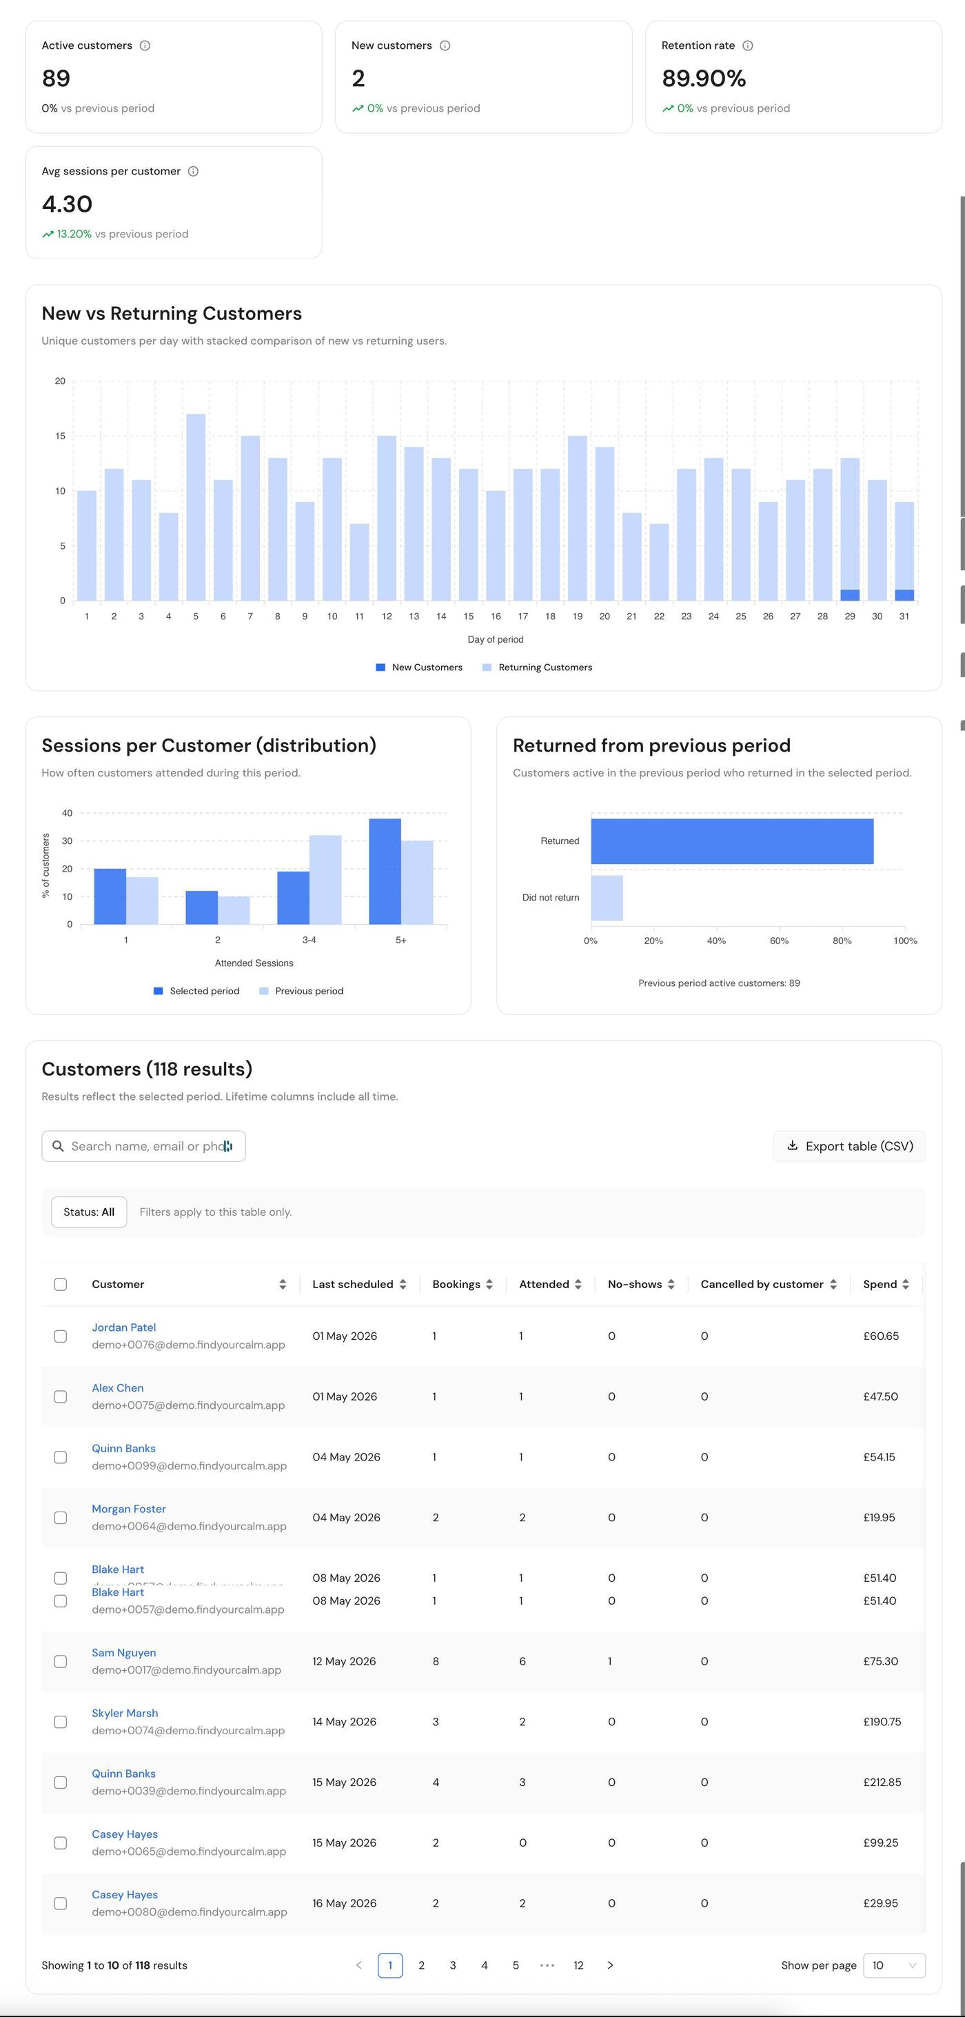Go to page 5
This screenshot has width=965, height=2017.
pyautogui.click(x=516, y=1965)
